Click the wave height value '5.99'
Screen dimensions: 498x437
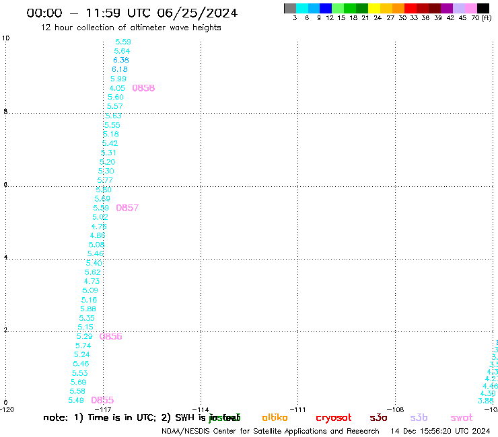point(118,79)
